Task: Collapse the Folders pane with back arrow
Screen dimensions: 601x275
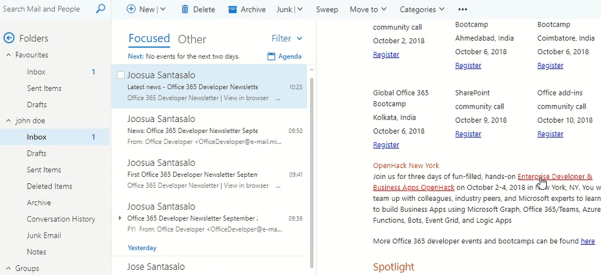Action: pos(9,38)
